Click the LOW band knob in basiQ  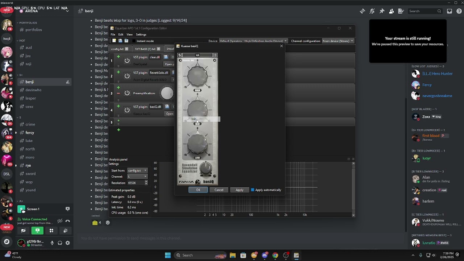pyautogui.click(x=198, y=143)
